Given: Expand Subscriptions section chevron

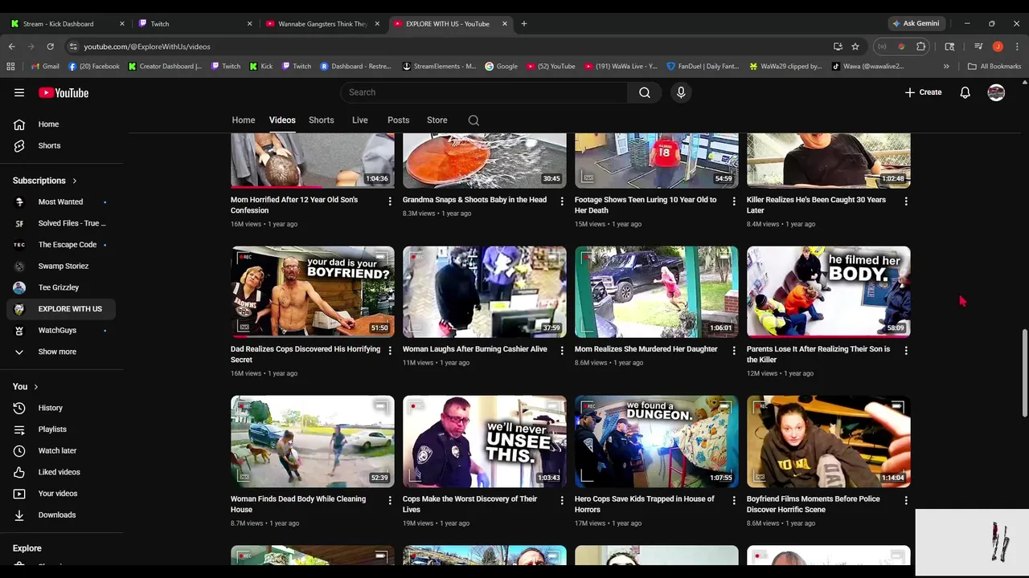Looking at the screenshot, I should pos(75,181).
